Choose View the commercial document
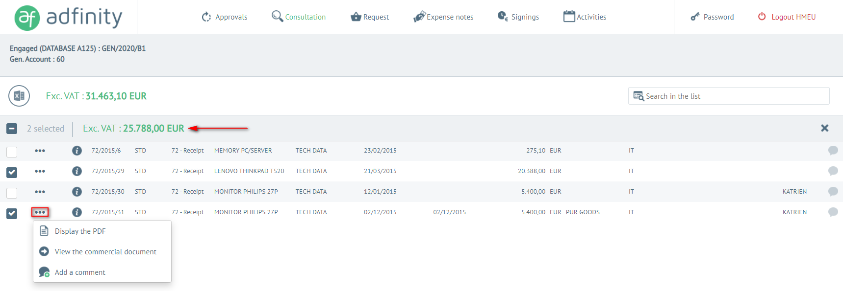This screenshot has height=291, width=843. click(105, 252)
